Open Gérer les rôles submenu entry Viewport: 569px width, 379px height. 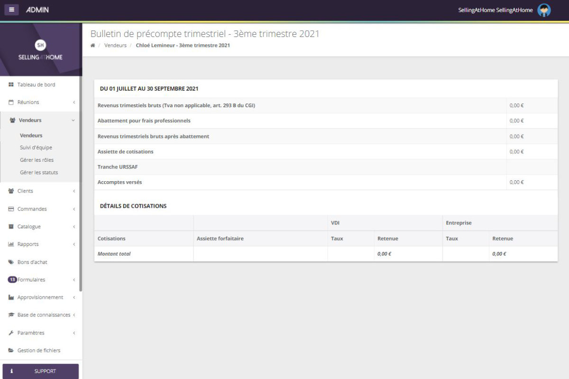[x=37, y=160]
